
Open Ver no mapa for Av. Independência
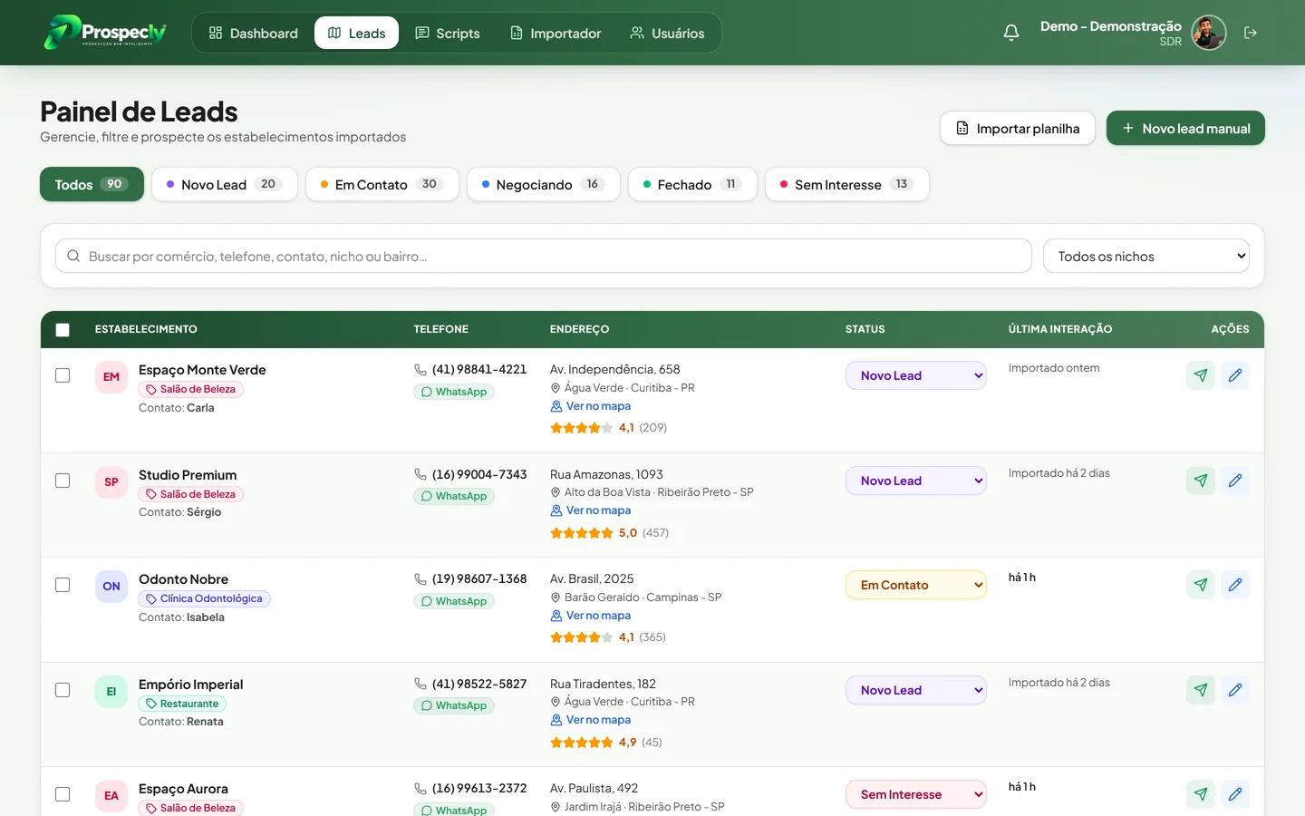coord(591,406)
